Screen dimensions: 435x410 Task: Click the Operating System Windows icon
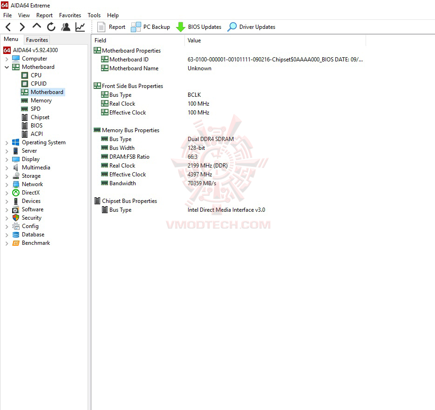click(x=16, y=142)
